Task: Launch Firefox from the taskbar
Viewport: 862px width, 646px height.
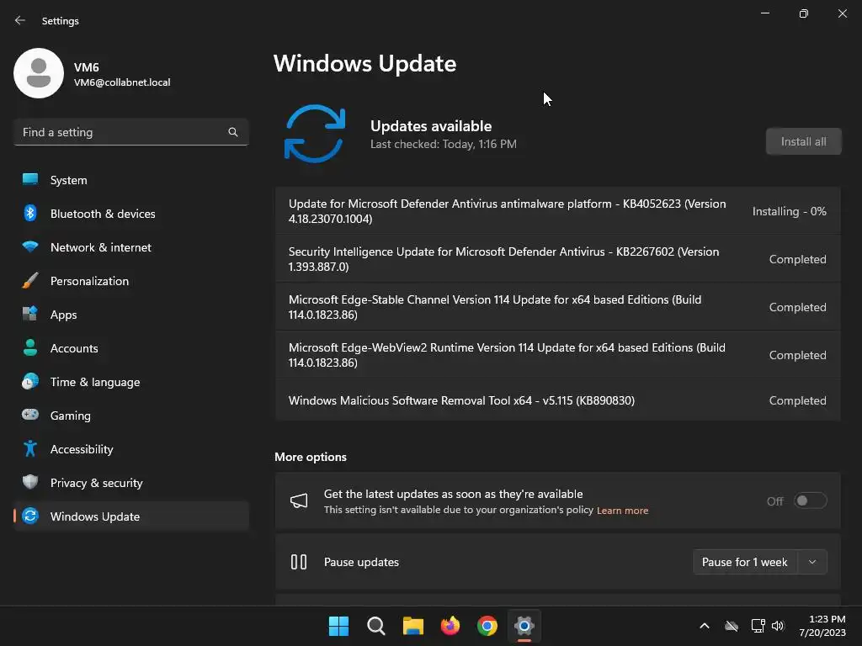Action: [x=450, y=626]
